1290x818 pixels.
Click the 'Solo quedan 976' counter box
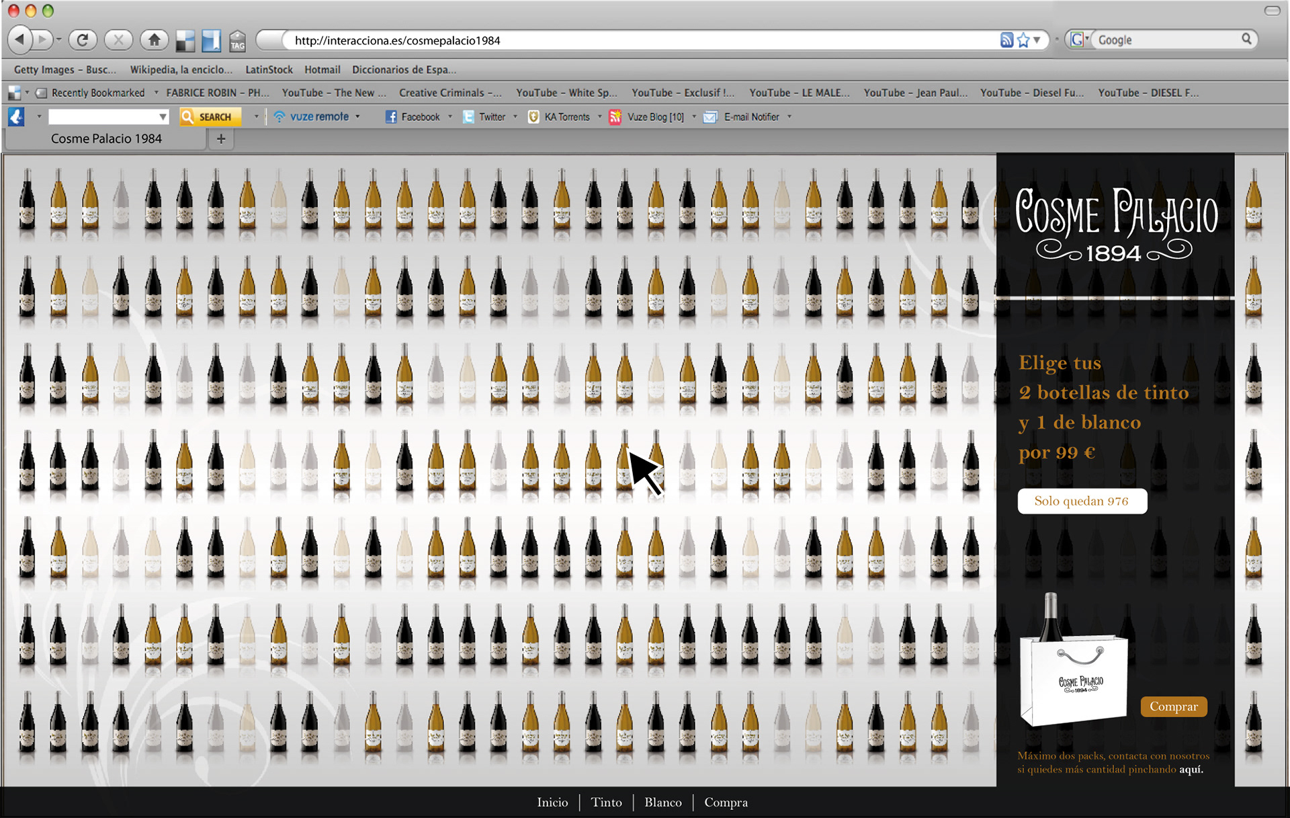tap(1082, 501)
